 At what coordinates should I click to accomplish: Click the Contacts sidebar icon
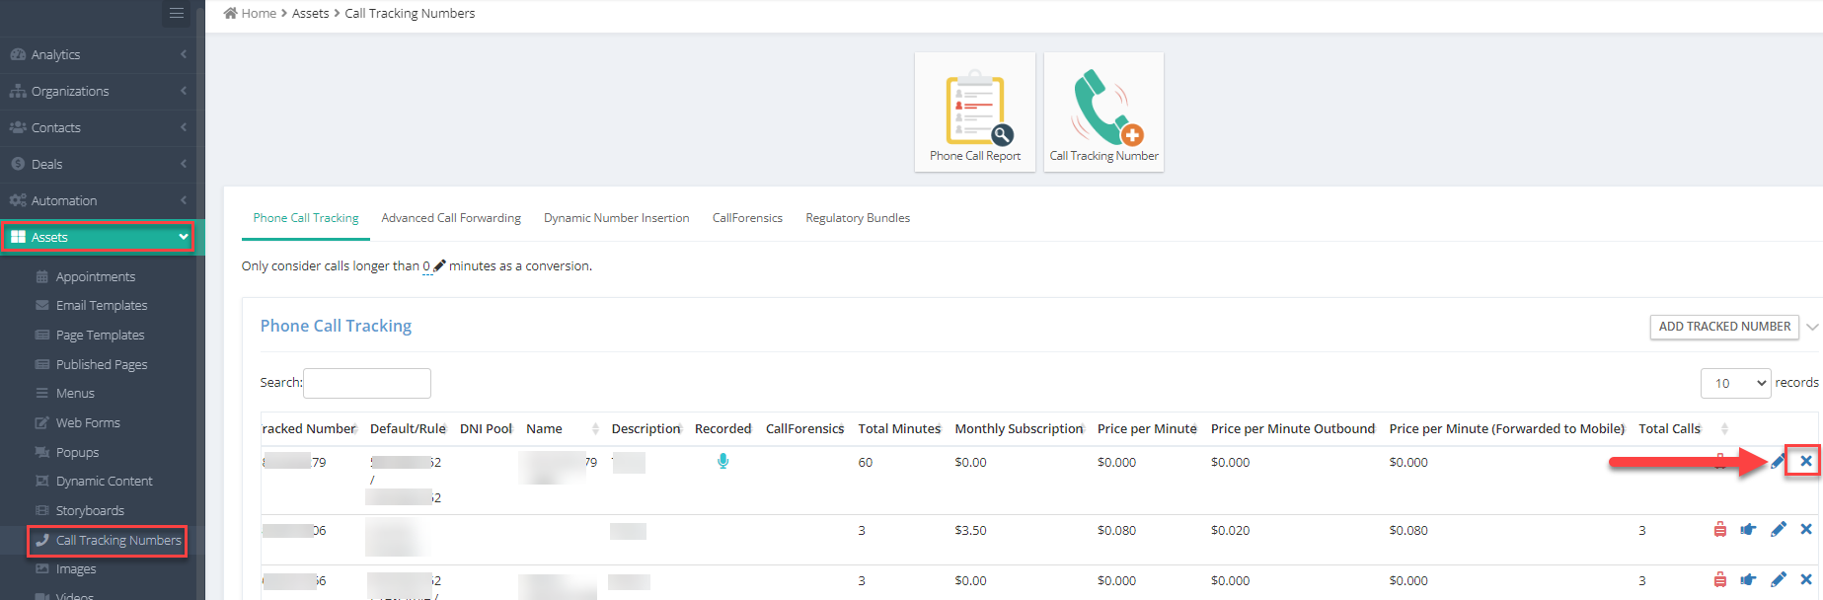pyautogui.click(x=18, y=127)
